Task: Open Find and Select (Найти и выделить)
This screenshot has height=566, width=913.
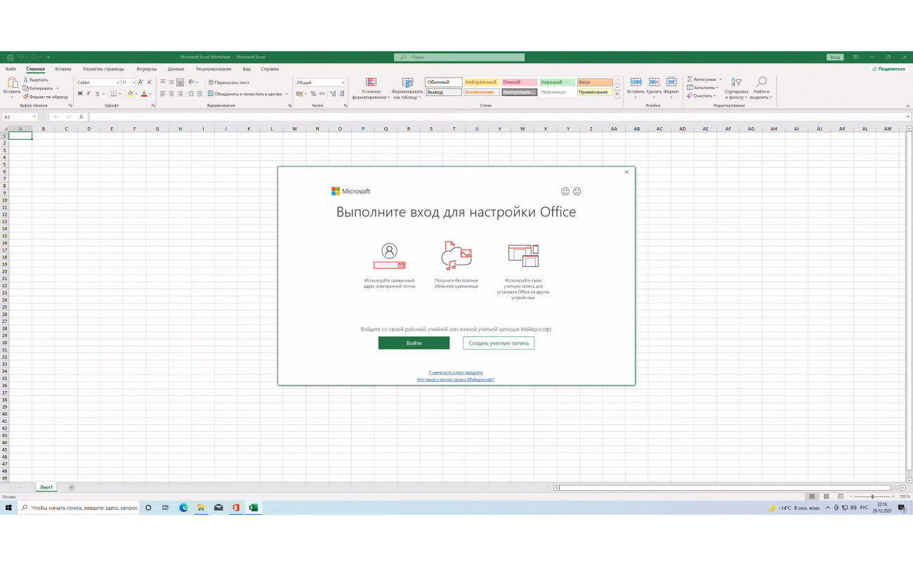Action: pos(761,88)
